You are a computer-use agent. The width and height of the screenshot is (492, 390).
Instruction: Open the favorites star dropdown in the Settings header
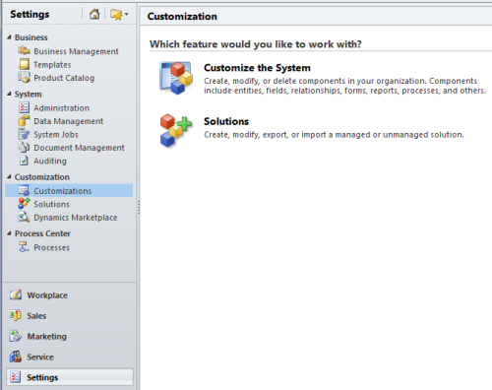click(119, 15)
